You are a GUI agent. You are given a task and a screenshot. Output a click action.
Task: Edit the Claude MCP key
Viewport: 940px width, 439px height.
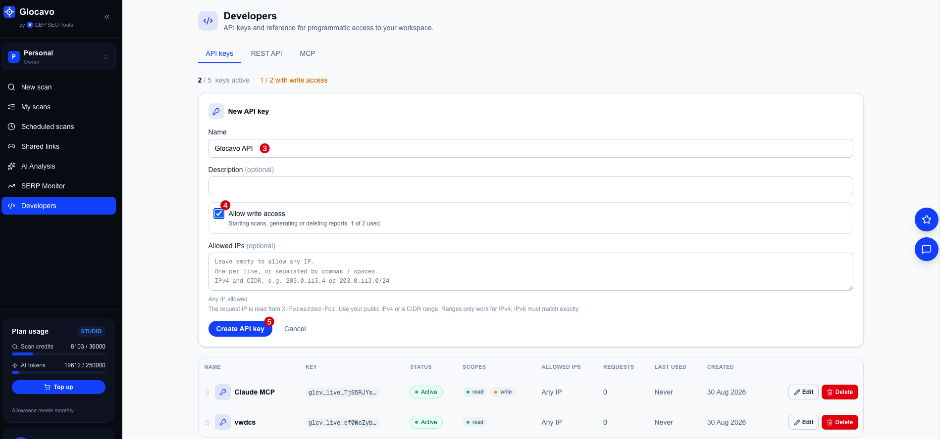click(803, 392)
